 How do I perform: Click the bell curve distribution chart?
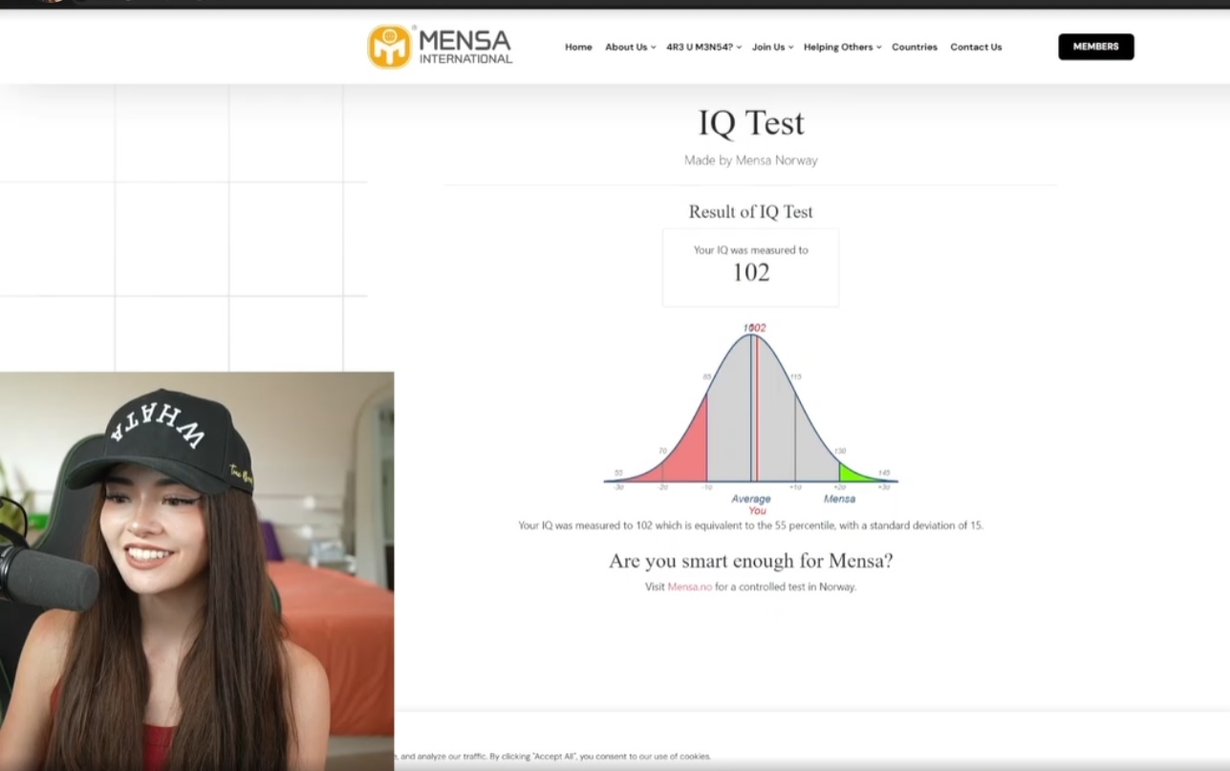click(x=751, y=418)
